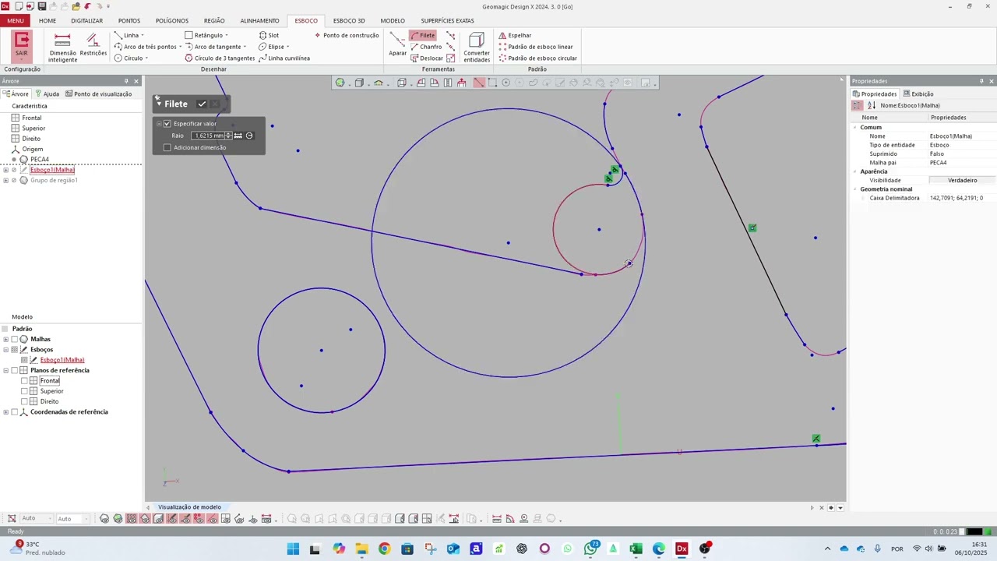Open the first Auto dropdown in bottom toolbar
997x561 pixels.
coord(36,519)
